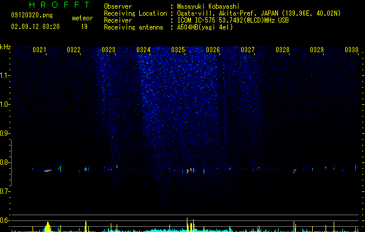This screenshot has height=232, width=365.
Task: Click the long meteor echo after 0321
Action: [x=48, y=171]
